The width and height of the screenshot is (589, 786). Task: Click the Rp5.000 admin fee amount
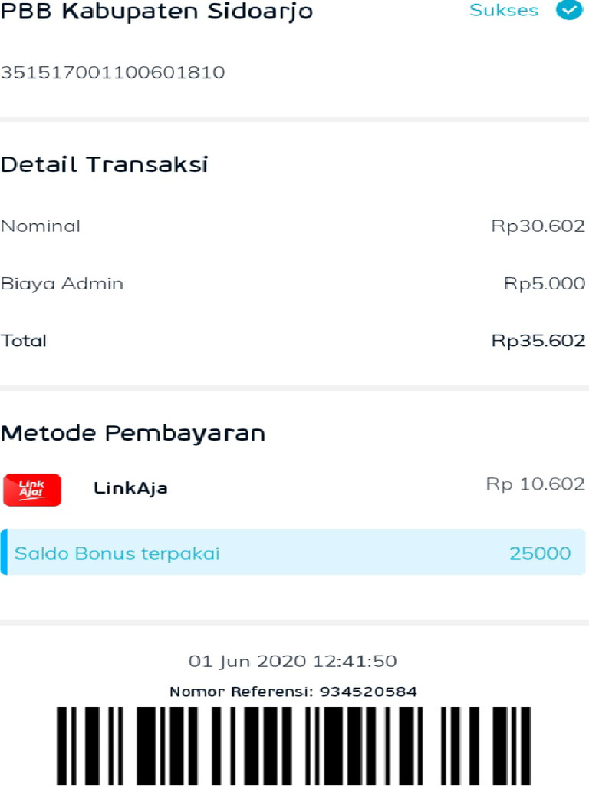[x=544, y=283]
